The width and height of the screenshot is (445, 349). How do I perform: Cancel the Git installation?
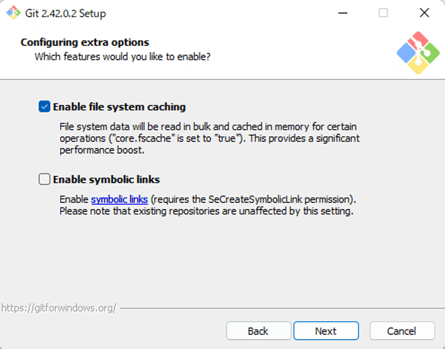pos(402,331)
